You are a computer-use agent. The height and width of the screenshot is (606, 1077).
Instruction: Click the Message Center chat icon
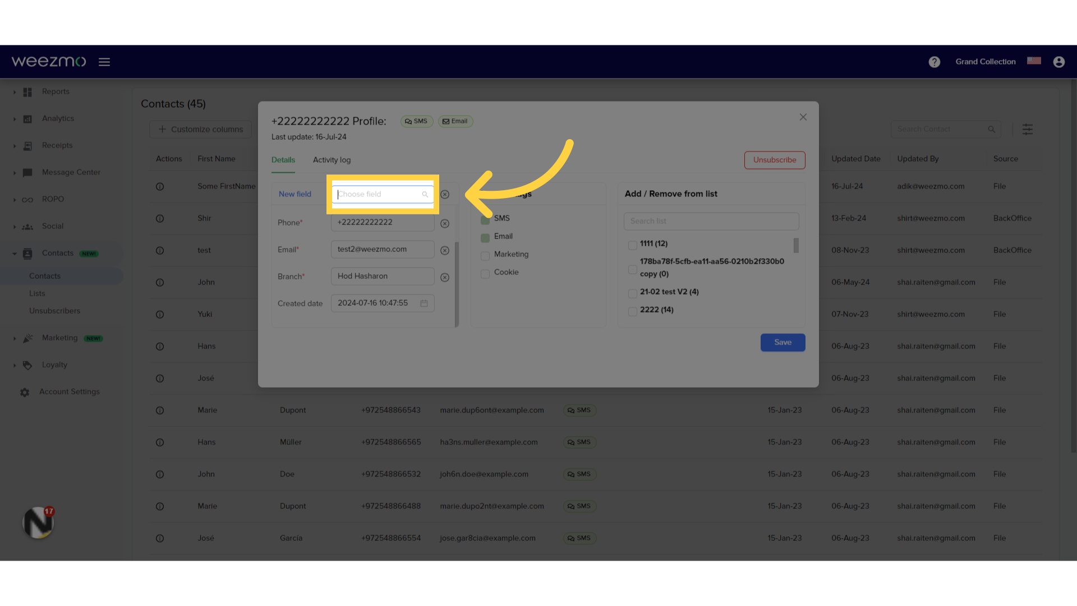click(27, 173)
